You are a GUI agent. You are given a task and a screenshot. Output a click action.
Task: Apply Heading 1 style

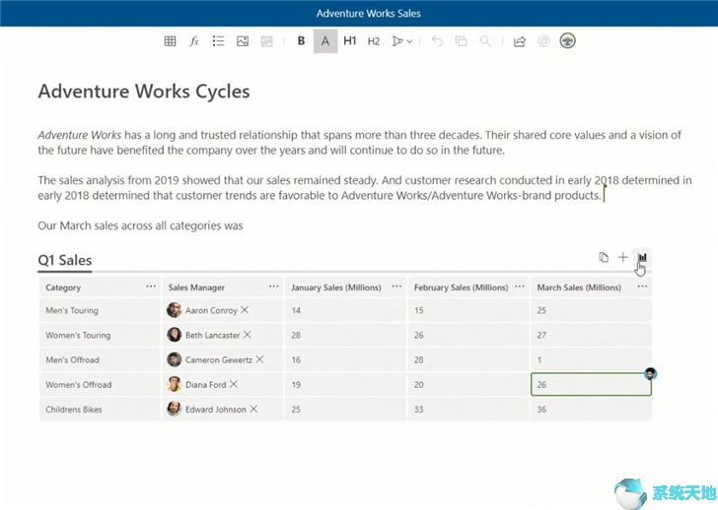pos(350,41)
